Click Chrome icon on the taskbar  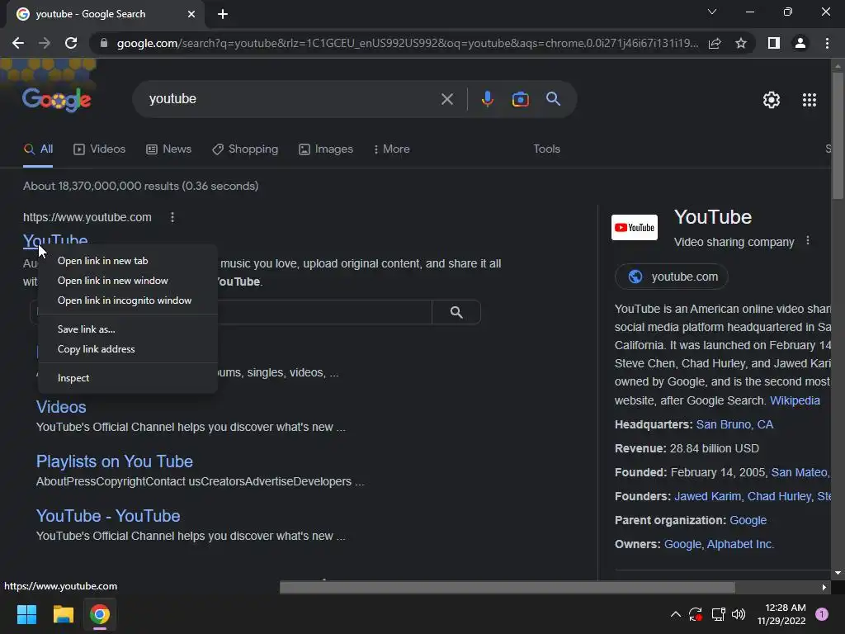tap(100, 614)
